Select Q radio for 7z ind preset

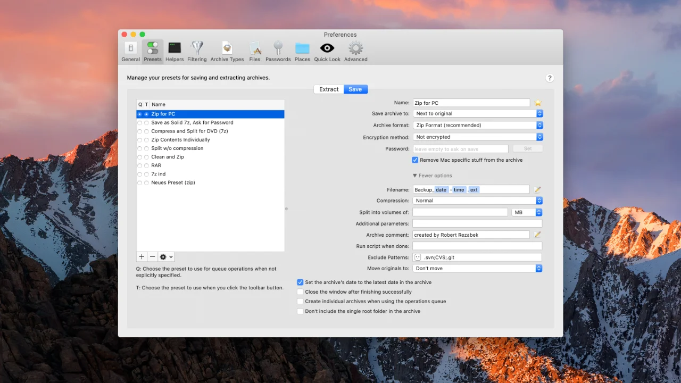140,174
